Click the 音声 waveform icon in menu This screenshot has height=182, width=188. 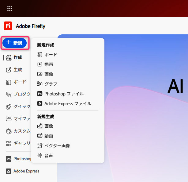click(x=39, y=156)
